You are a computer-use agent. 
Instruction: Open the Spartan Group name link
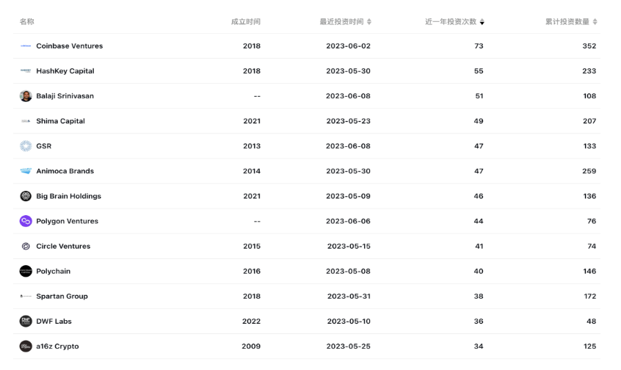click(x=62, y=296)
